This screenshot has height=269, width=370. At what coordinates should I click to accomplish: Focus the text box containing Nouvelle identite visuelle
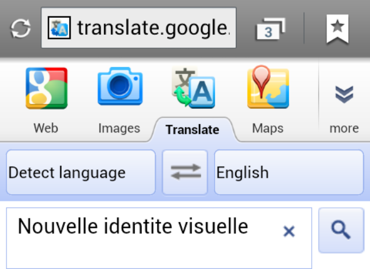point(159,238)
